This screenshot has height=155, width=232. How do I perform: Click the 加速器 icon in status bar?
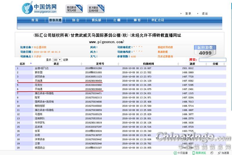tap(219, 153)
